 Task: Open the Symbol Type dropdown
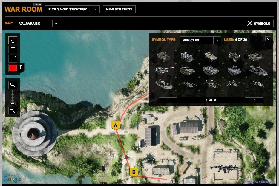pyautogui.click(x=200, y=40)
